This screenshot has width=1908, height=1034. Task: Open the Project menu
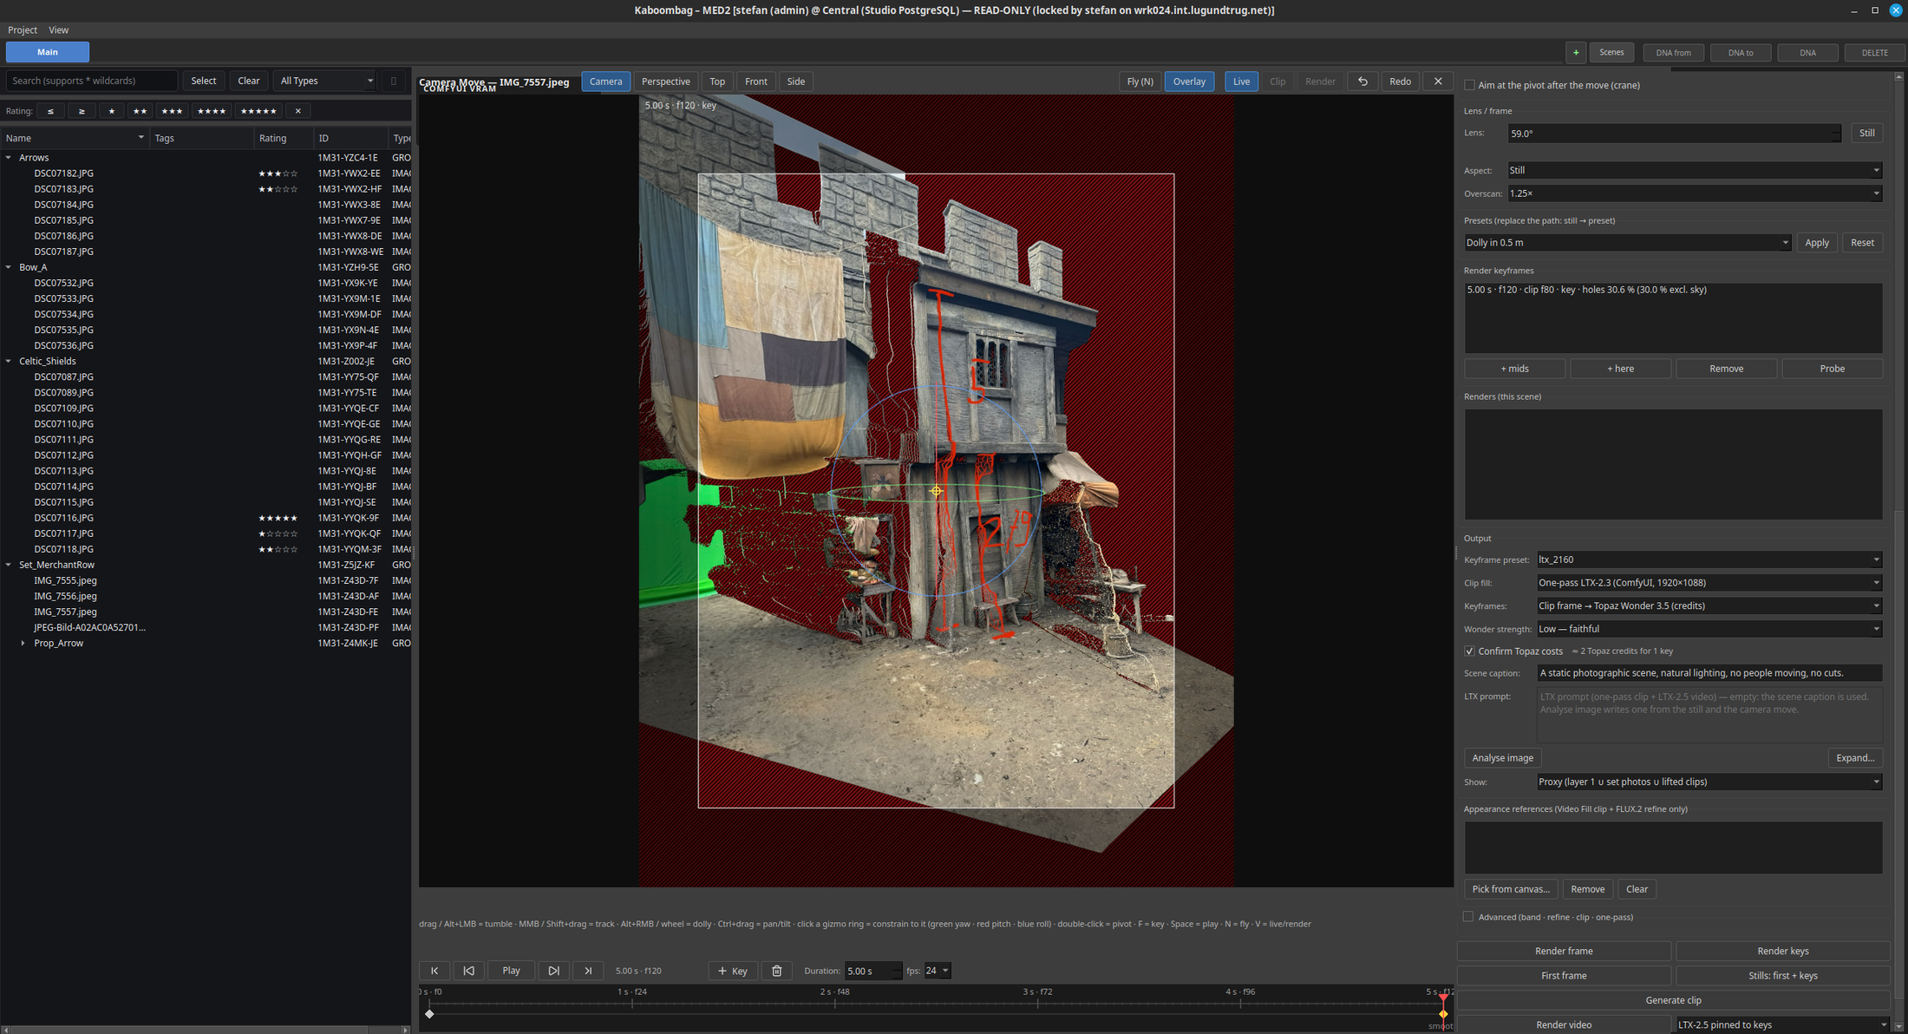tap(23, 29)
